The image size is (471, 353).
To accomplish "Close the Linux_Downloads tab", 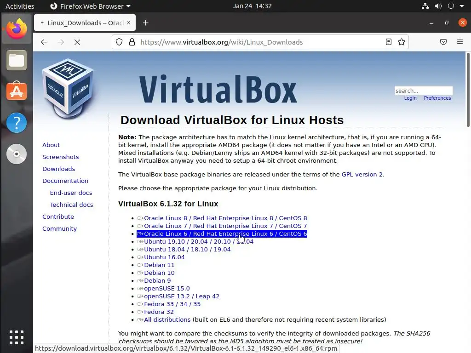I will click(x=128, y=23).
